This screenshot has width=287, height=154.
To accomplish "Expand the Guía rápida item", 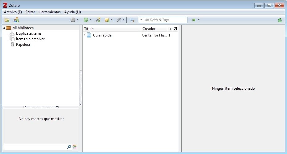I will click(85, 35).
